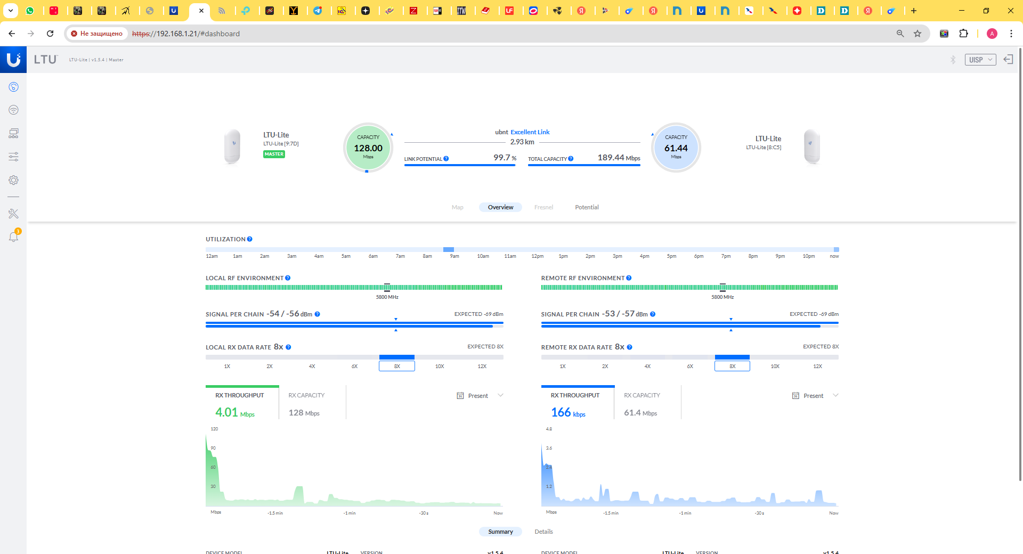
Task: Click the MASTER badge under LTU-Lite
Action: point(274,154)
